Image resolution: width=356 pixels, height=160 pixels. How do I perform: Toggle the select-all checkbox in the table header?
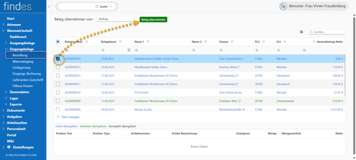tap(58, 41)
